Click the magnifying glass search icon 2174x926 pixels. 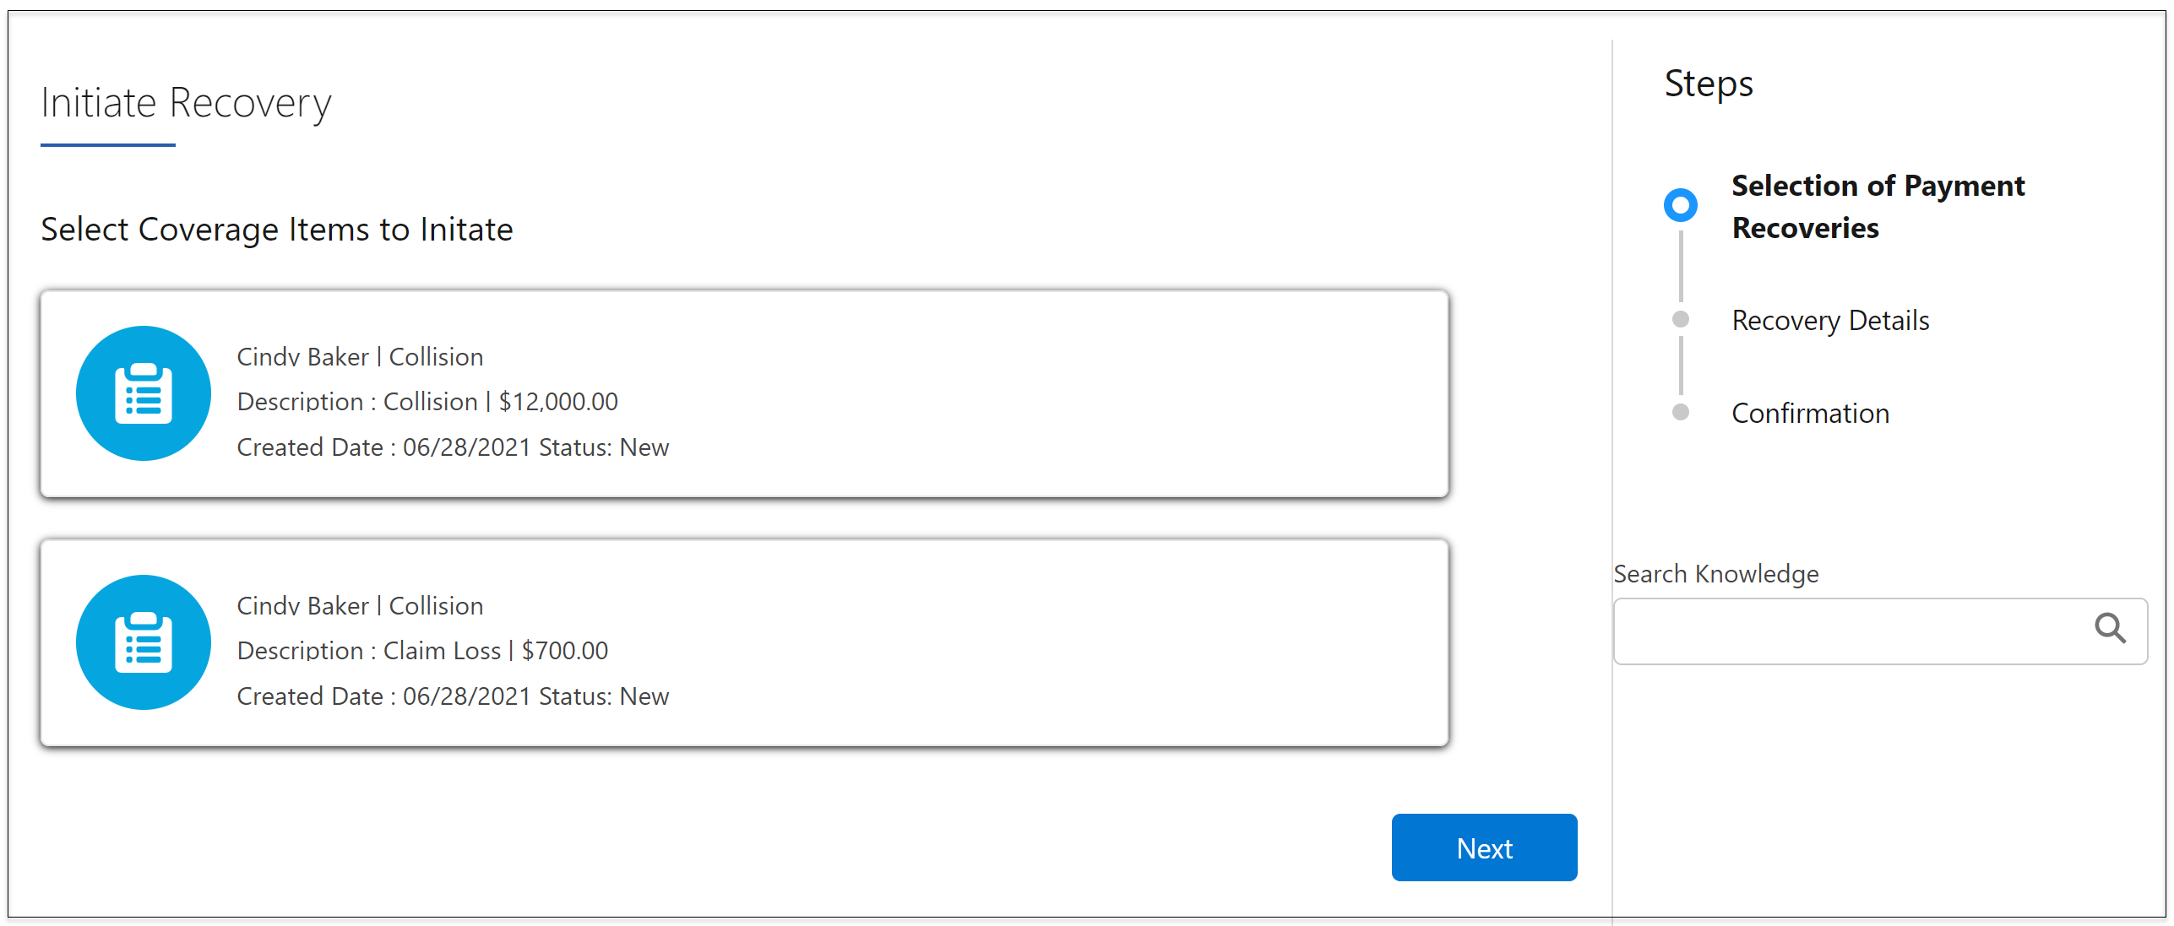tap(2109, 628)
